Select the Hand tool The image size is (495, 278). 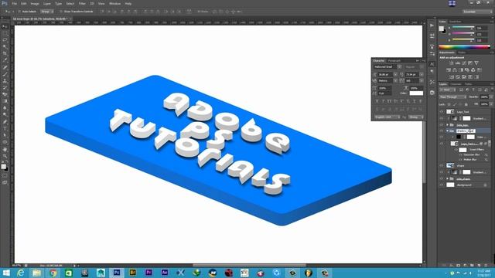click(x=5, y=149)
